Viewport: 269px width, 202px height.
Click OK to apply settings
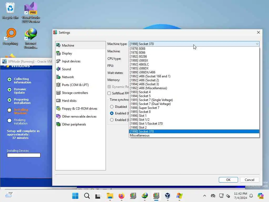(228, 180)
